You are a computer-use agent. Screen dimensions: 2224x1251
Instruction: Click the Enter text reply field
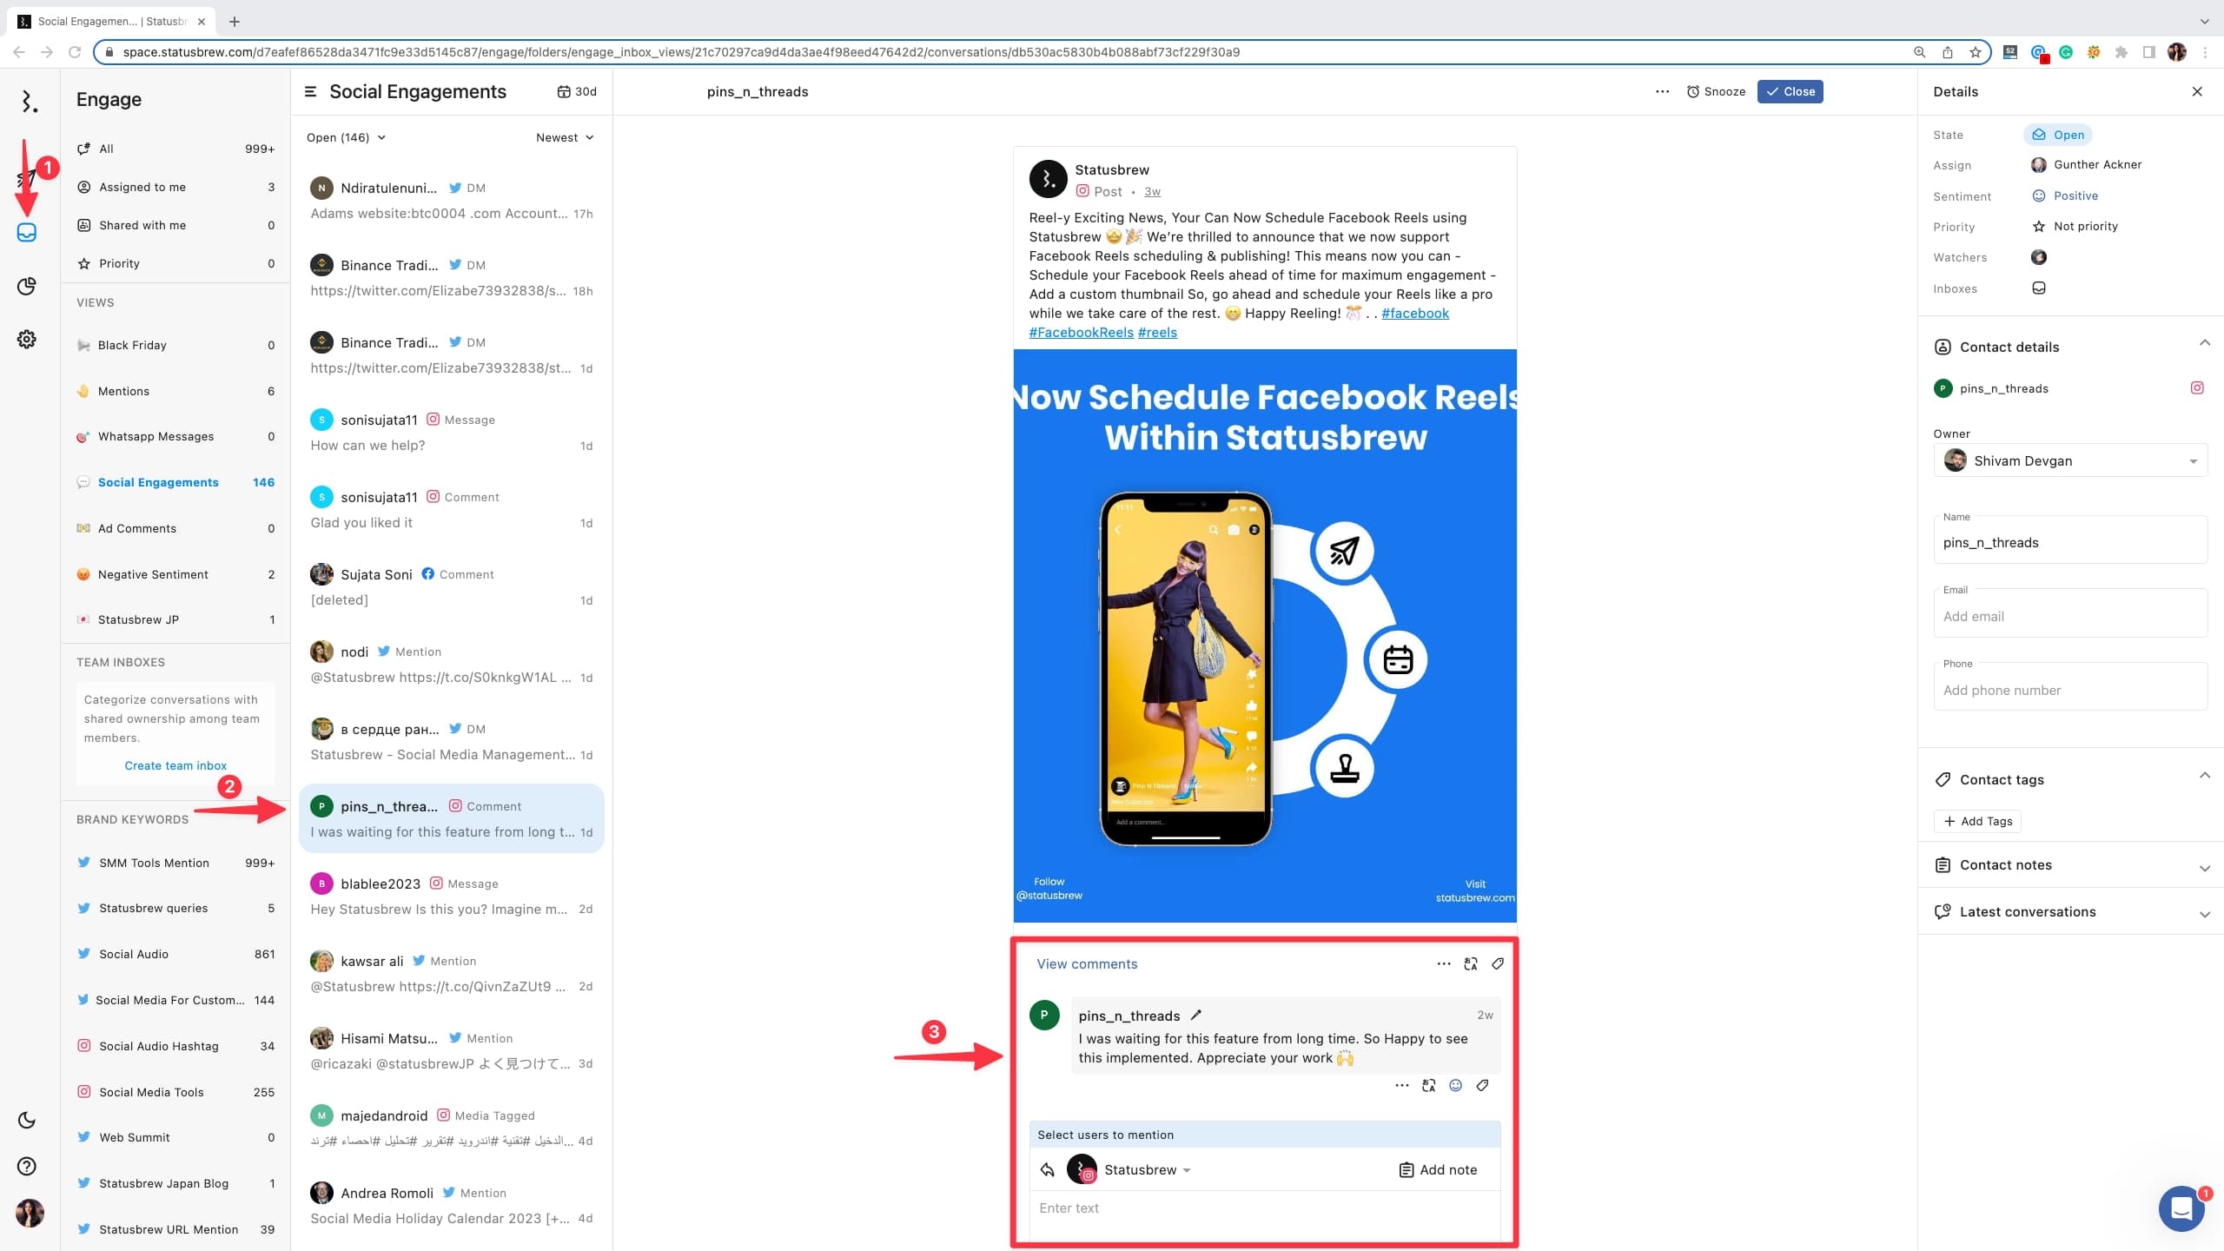(1265, 1208)
